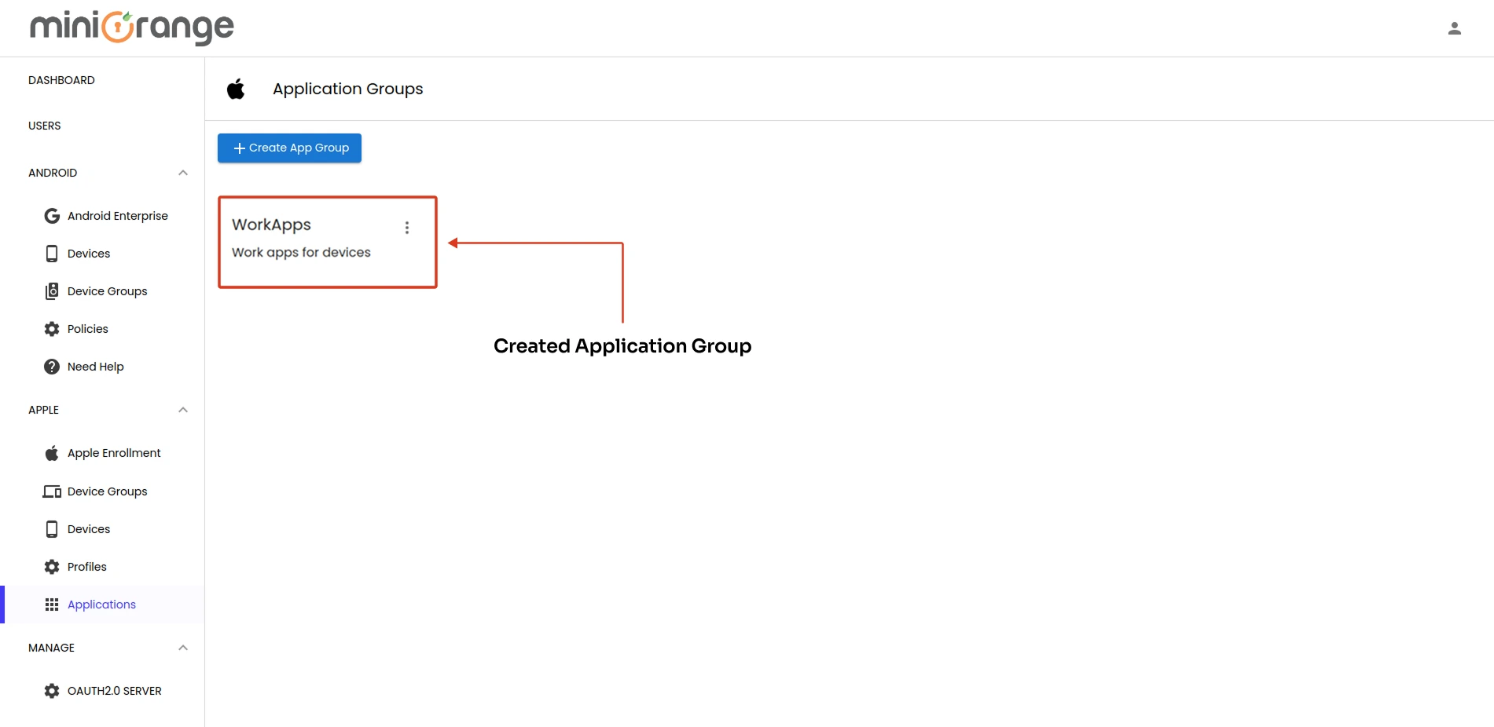The image size is (1494, 727).
Task: Open the Policies gear icon under Android
Action: (x=51, y=328)
